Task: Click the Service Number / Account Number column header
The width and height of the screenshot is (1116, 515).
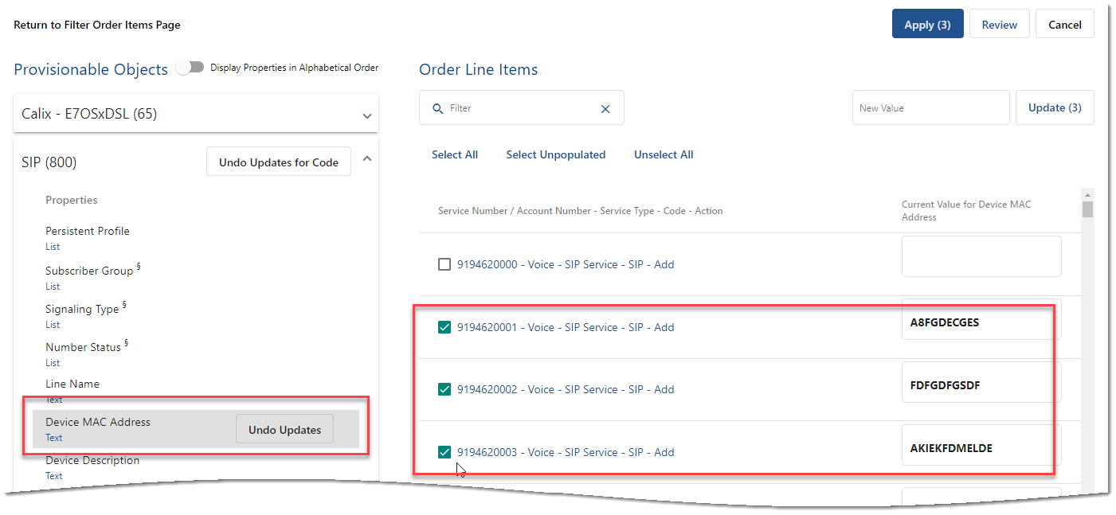Action: (581, 211)
